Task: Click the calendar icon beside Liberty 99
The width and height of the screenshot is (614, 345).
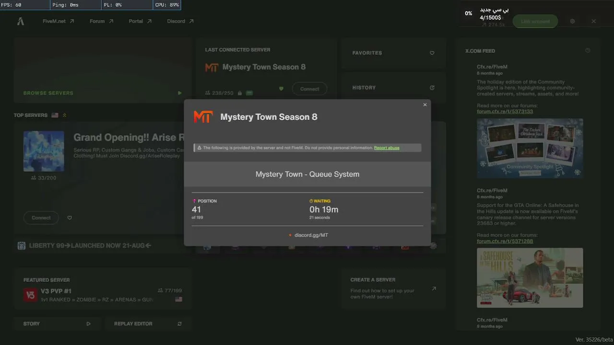Action: [21, 245]
